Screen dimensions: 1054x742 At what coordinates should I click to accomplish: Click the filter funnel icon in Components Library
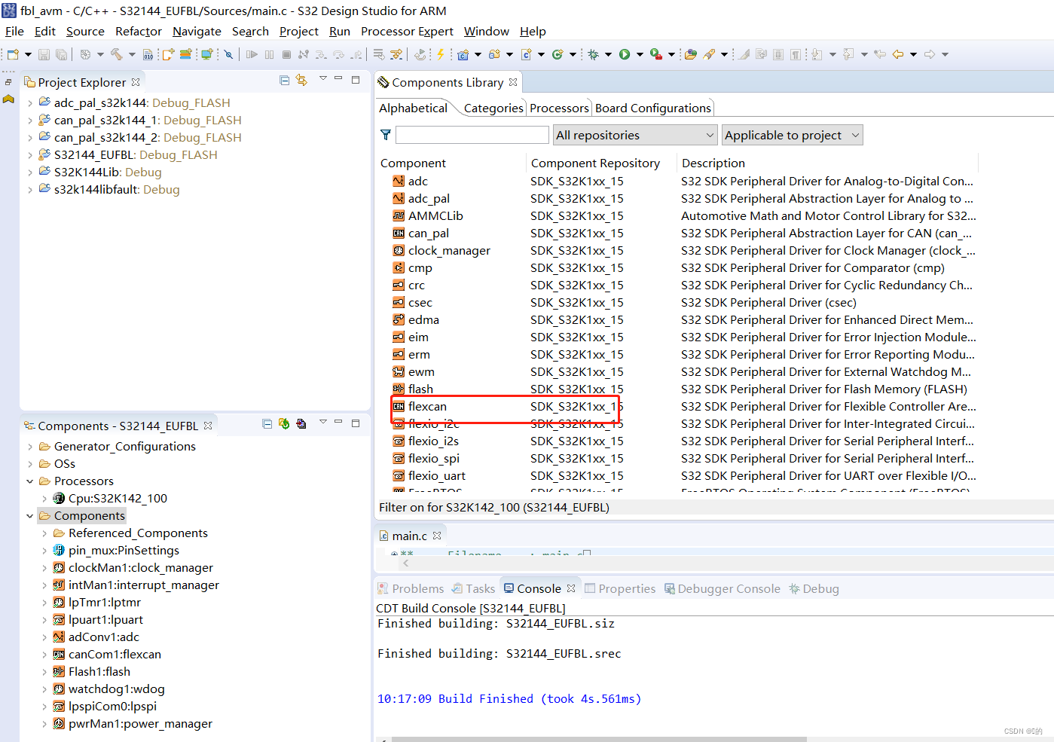[386, 135]
